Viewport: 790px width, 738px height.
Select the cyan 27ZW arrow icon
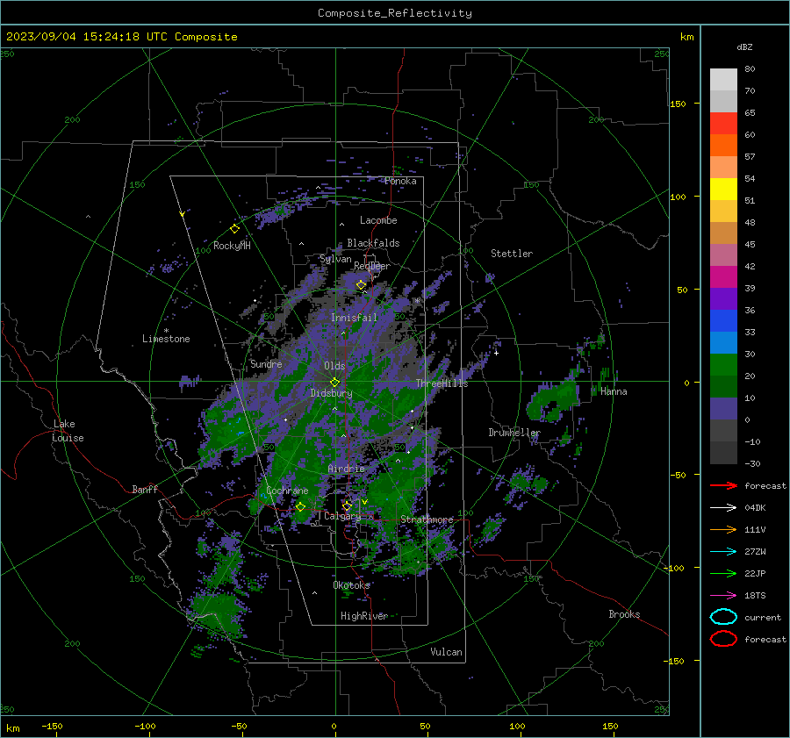click(723, 552)
